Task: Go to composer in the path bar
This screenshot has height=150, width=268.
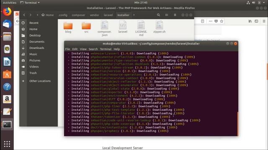Action: [x=78, y=15]
